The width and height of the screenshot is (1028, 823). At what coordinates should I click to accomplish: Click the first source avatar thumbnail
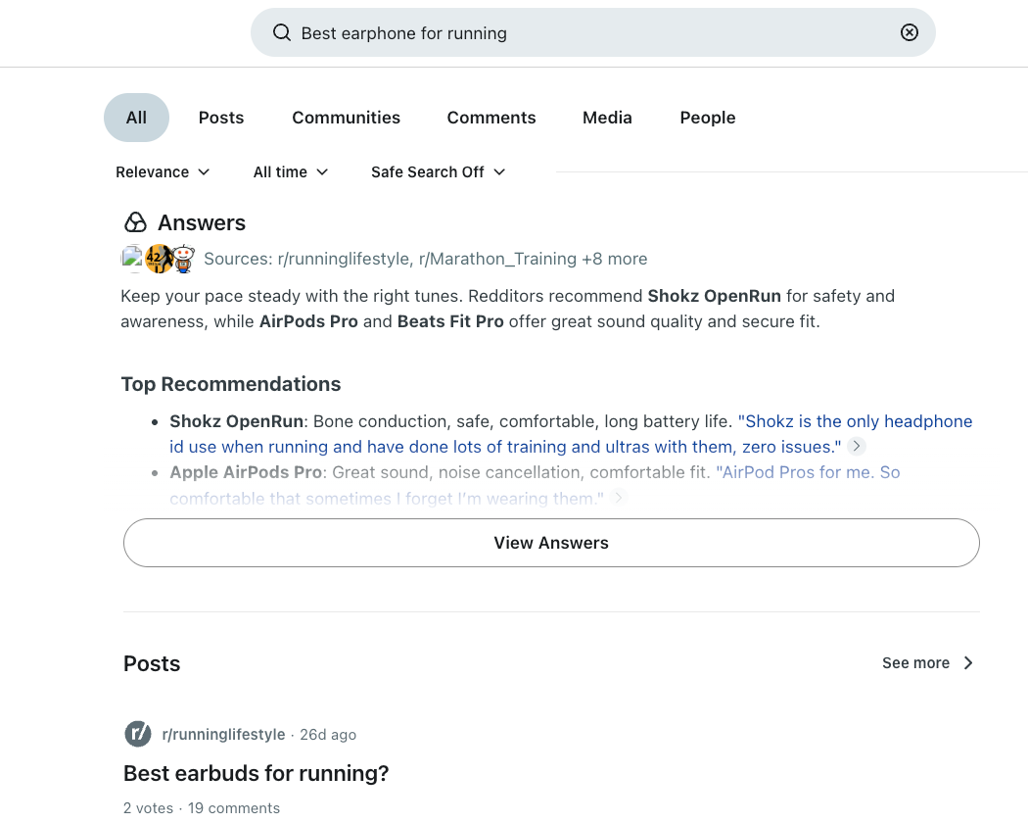(133, 259)
